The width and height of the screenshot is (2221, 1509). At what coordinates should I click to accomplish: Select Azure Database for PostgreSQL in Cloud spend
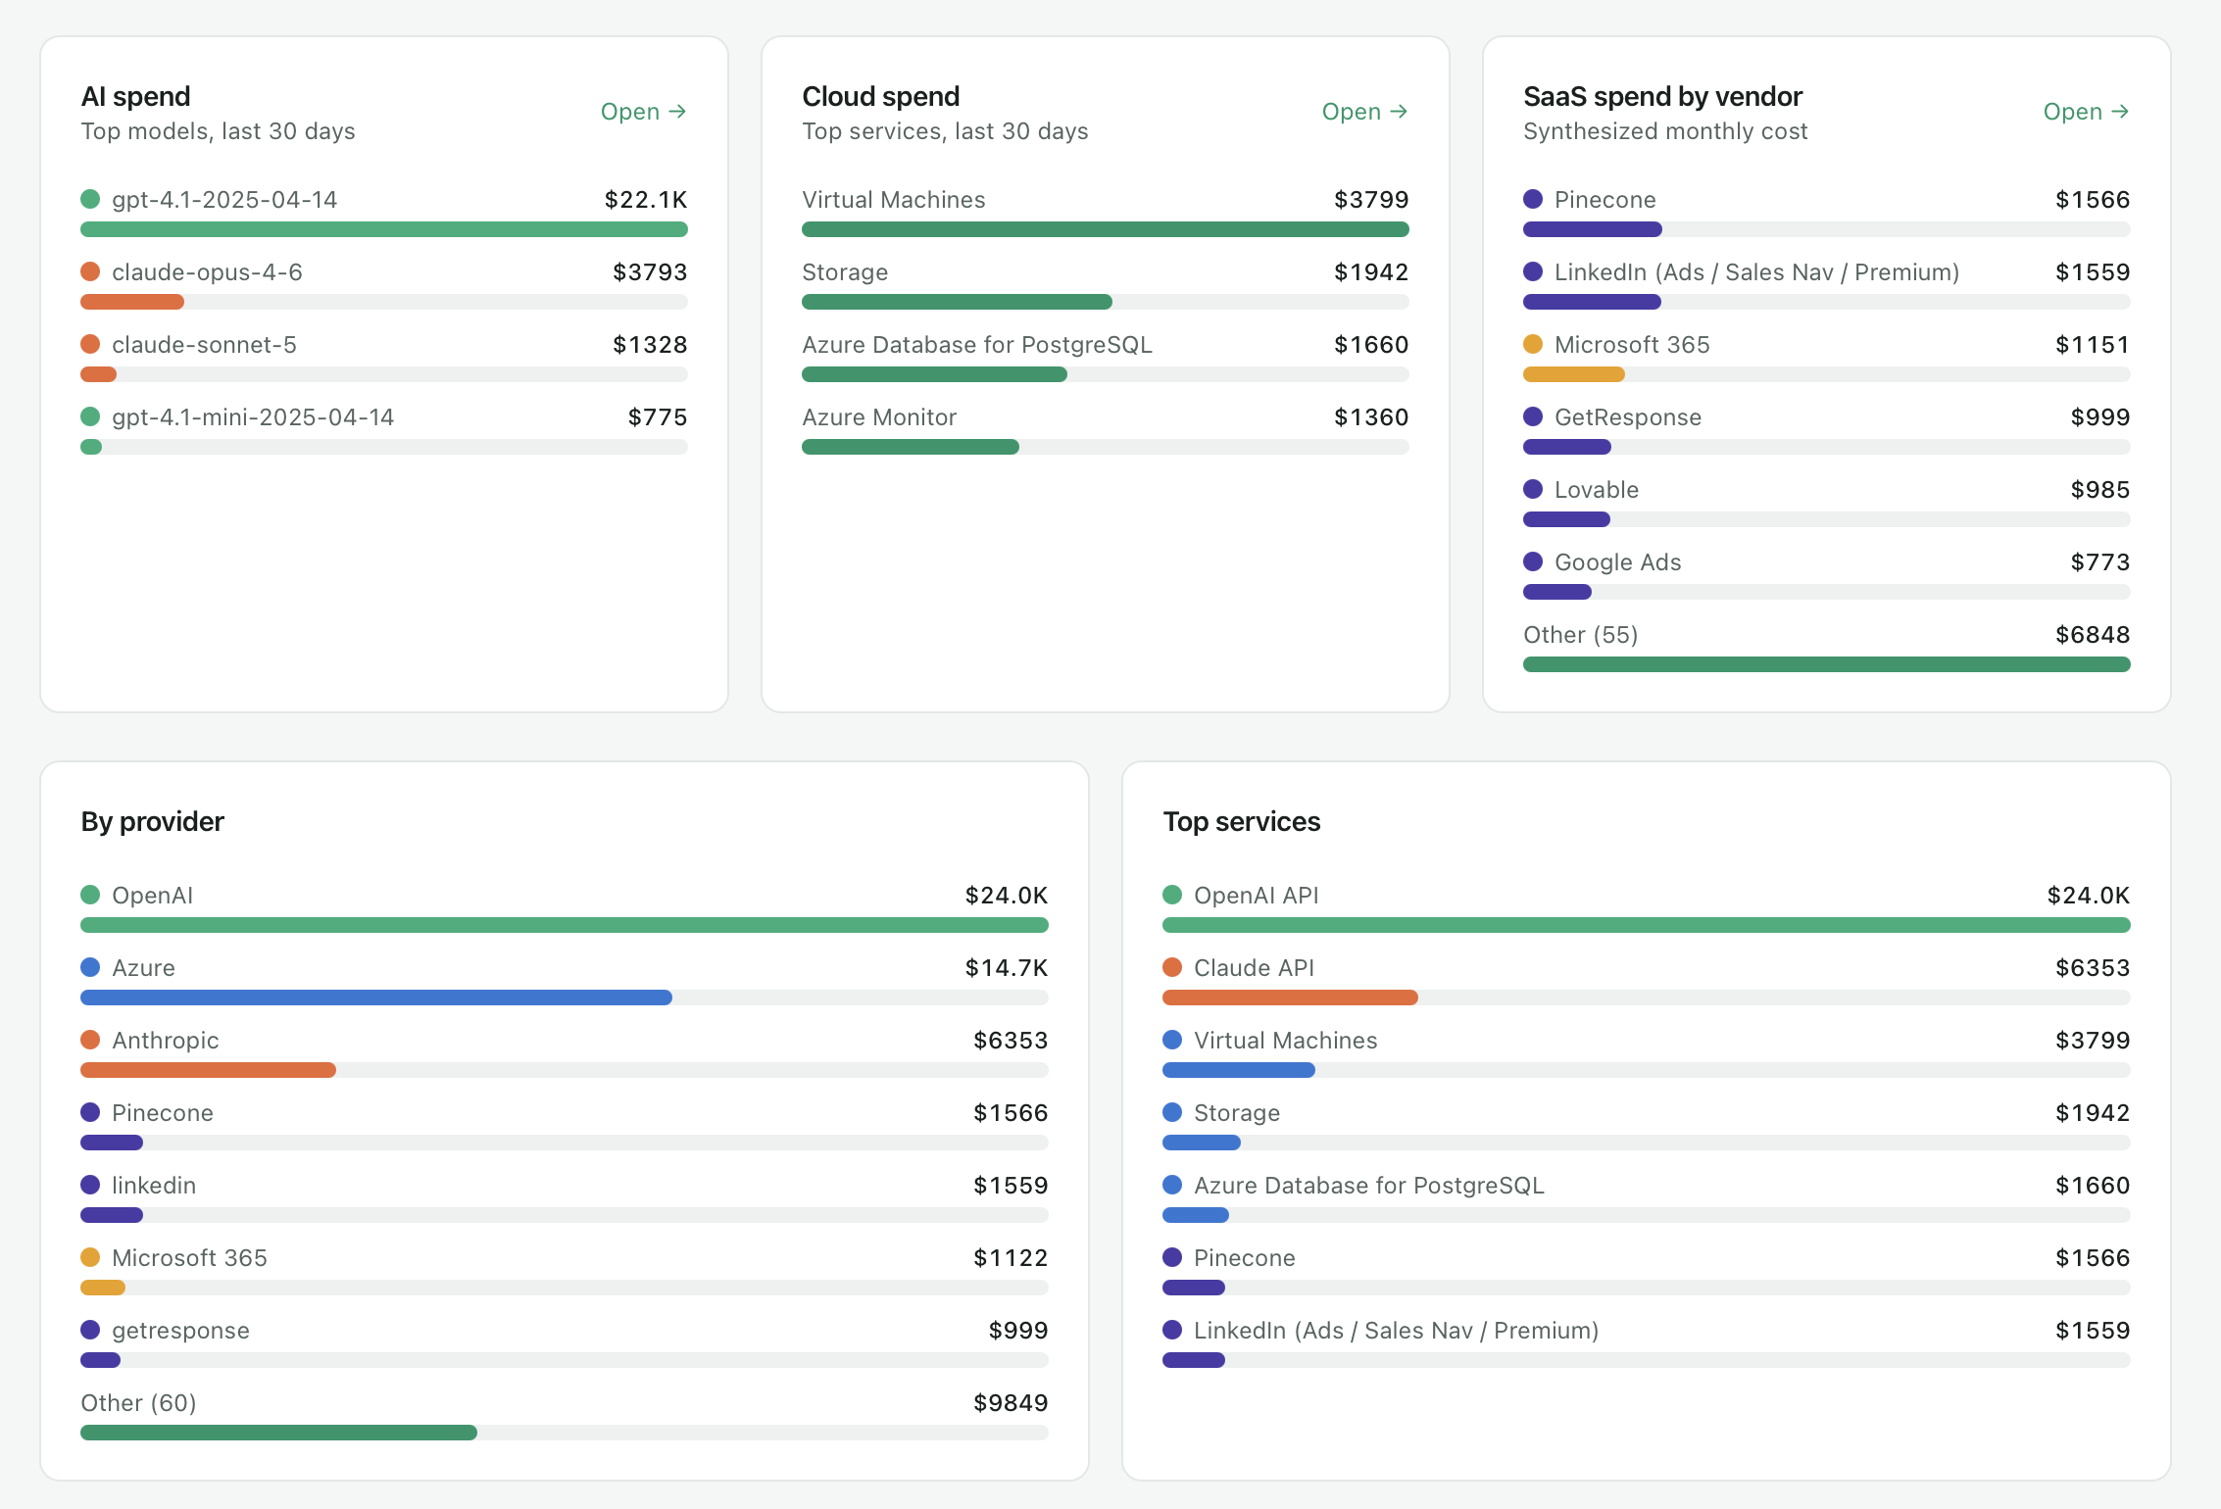(x=977, y=345)
